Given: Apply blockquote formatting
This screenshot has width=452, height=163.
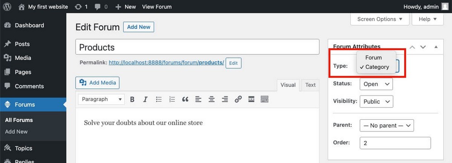Looking at the screenshot, I should point(185,100).
